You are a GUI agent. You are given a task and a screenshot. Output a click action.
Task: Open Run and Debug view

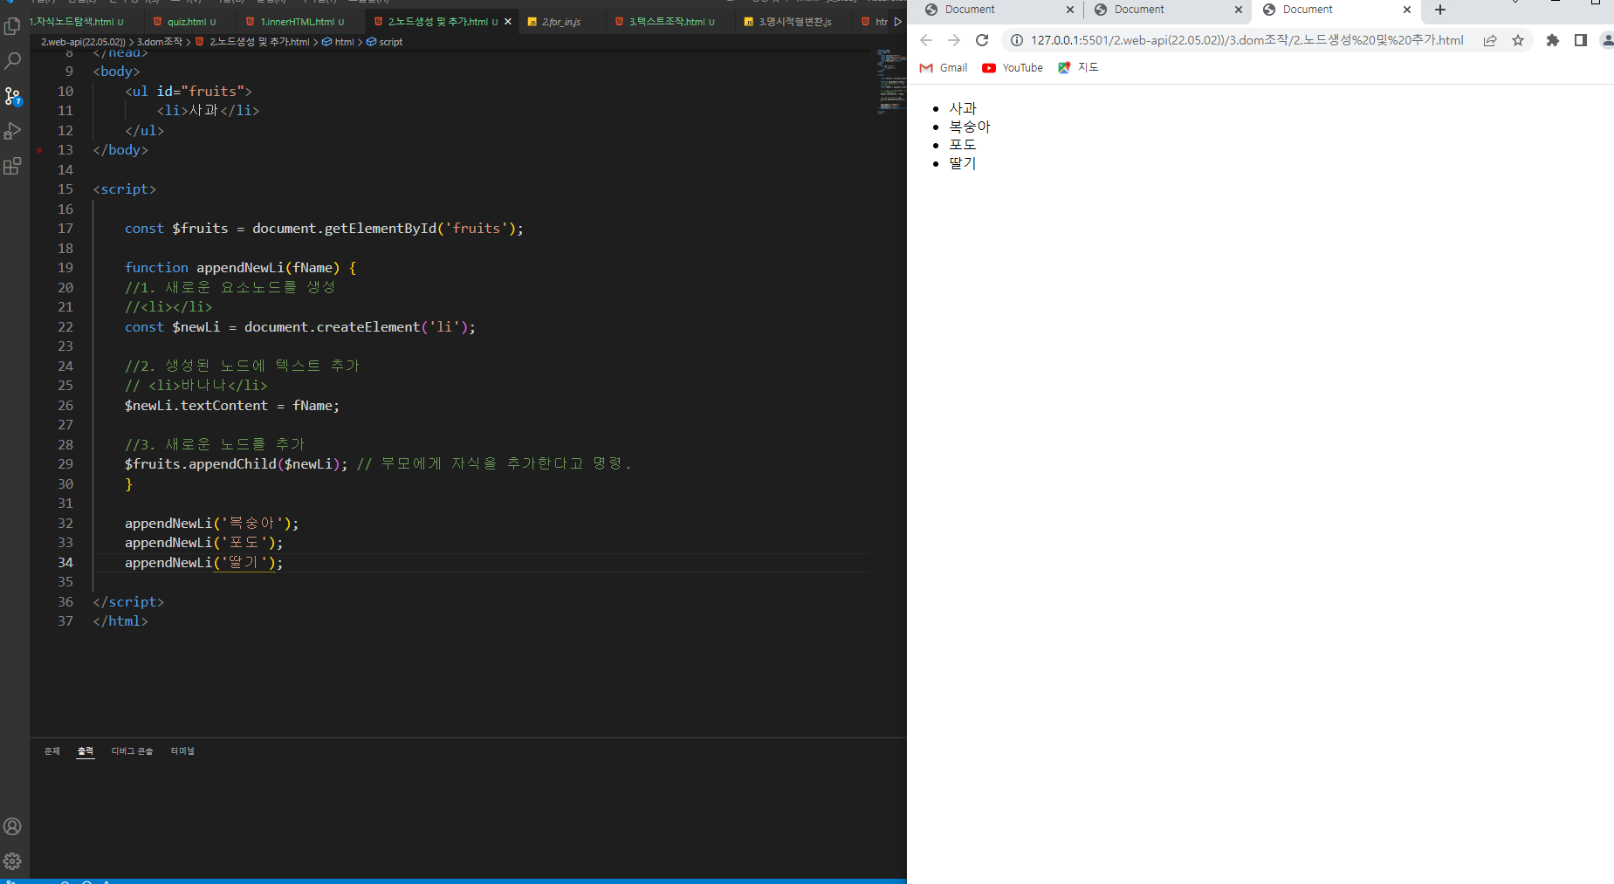point(12,131)
